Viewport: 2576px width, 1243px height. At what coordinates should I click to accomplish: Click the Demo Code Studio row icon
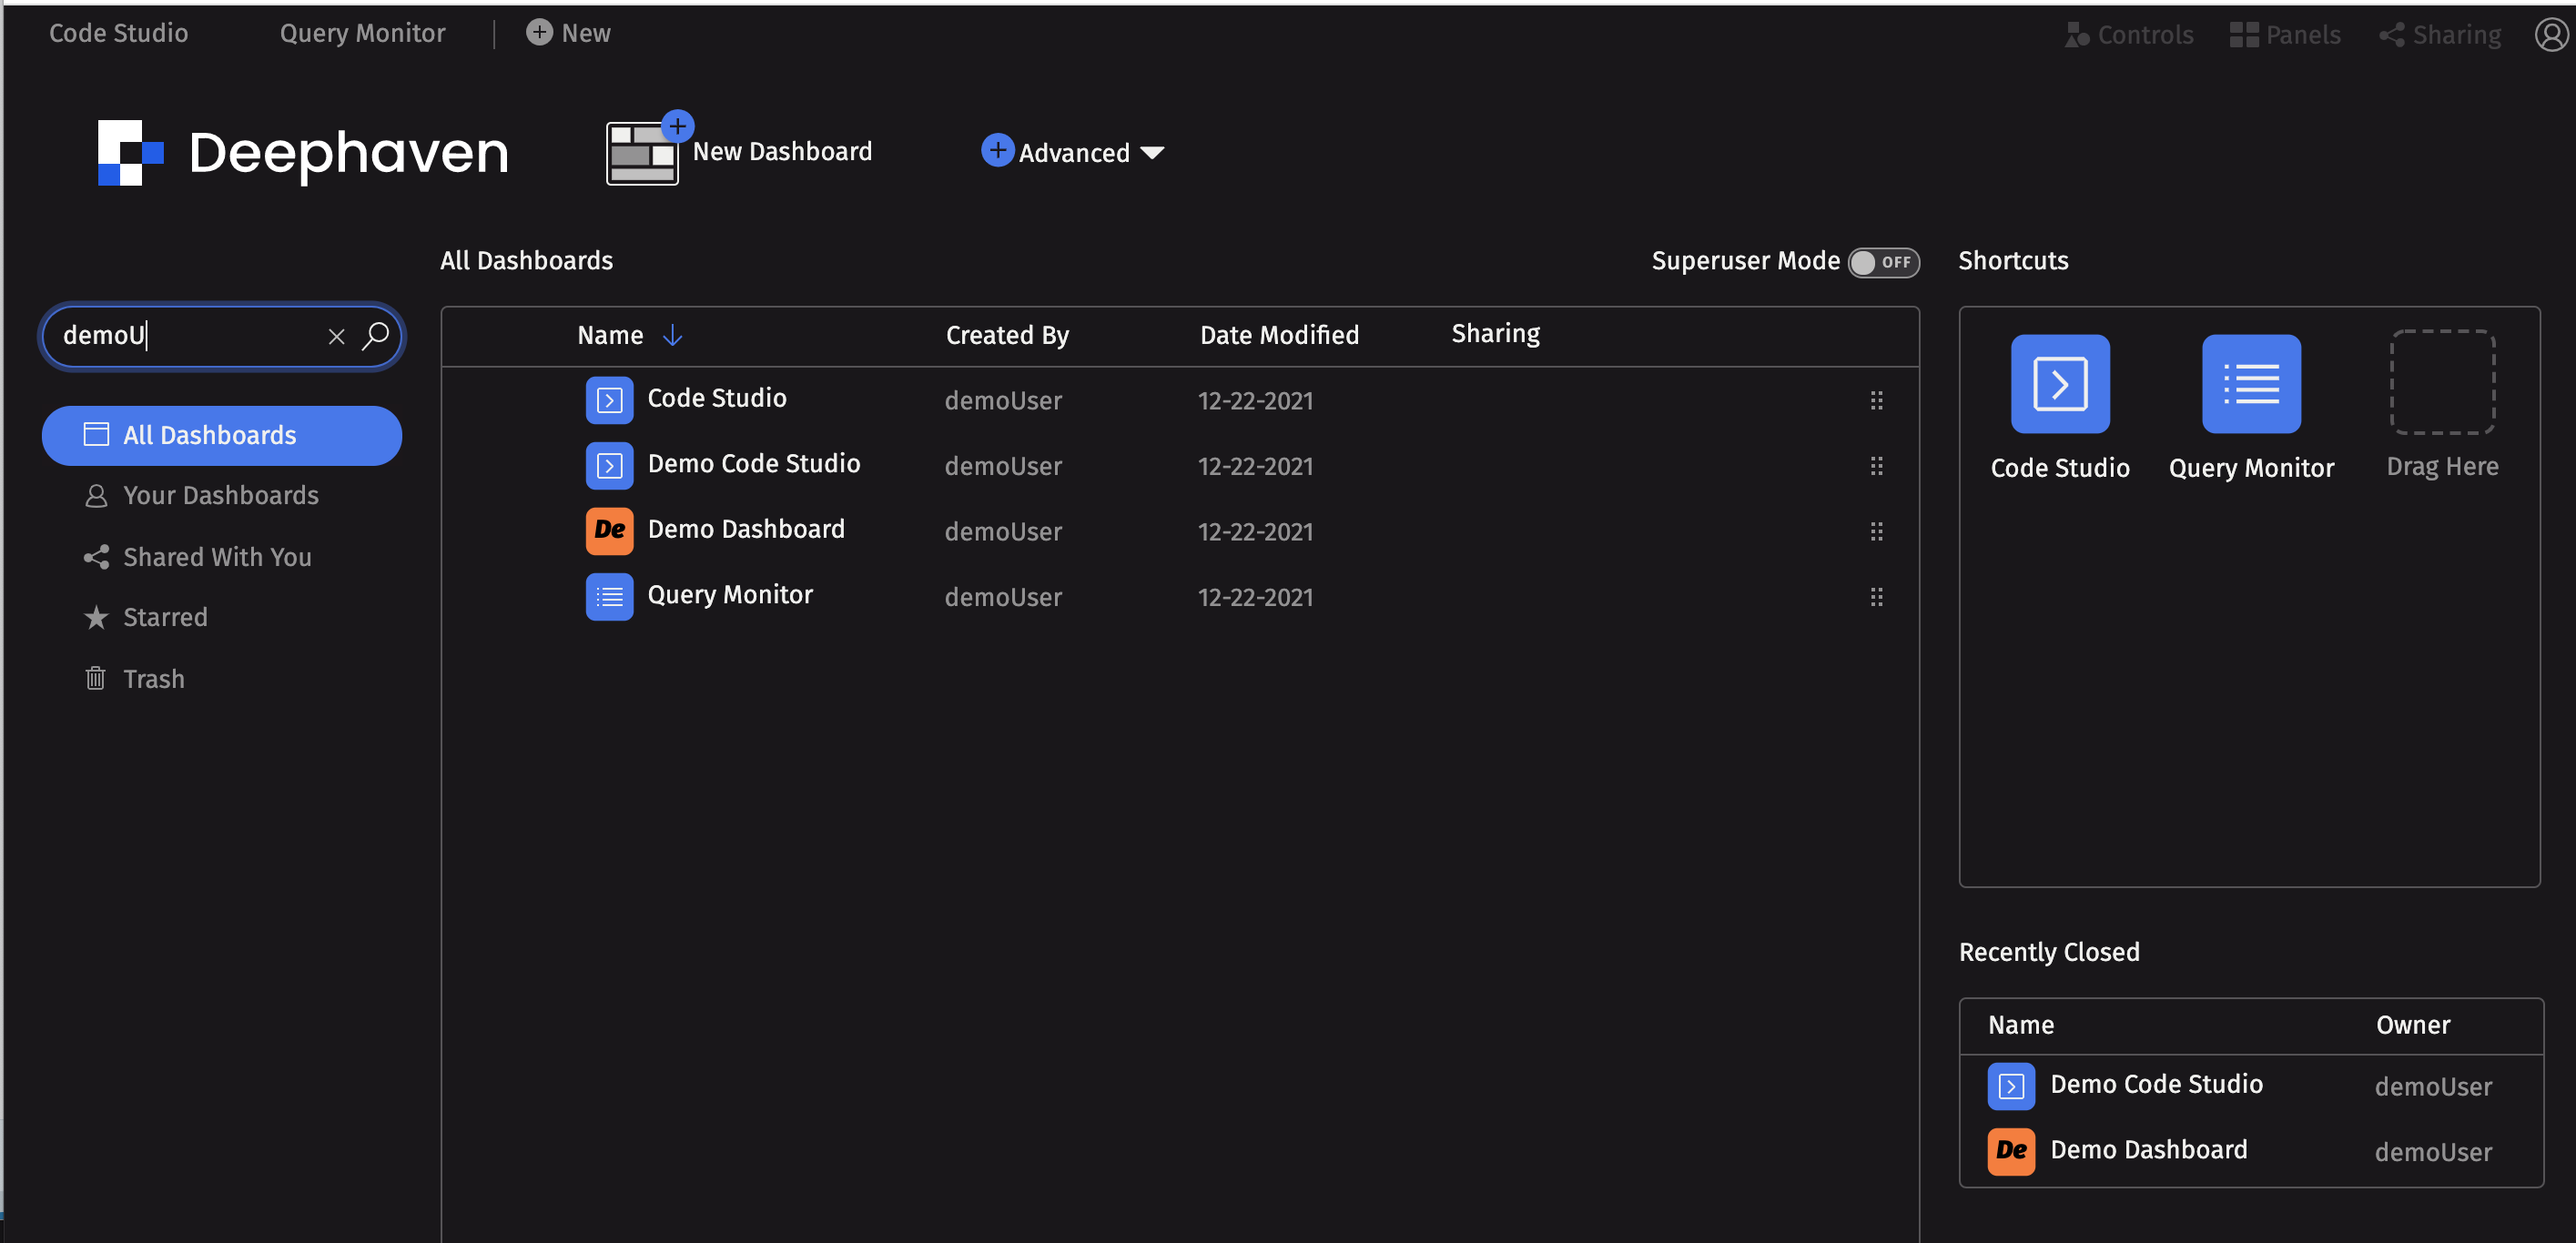[x=609, y=466]
